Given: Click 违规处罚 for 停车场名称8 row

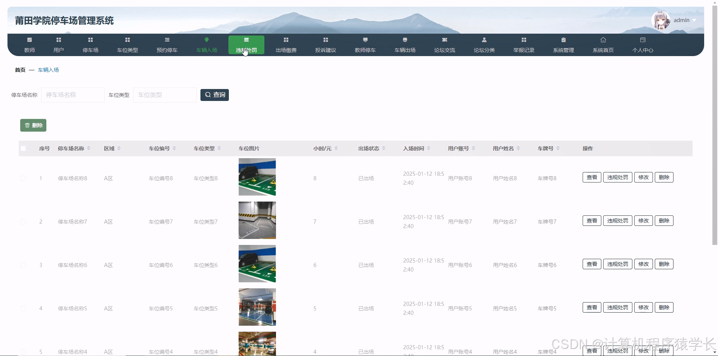Looking at the screenshot, I should pyautogui.click(x=618, y=177).
